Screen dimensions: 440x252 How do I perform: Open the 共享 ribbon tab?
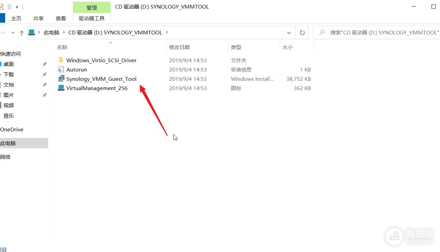(38, 18)
